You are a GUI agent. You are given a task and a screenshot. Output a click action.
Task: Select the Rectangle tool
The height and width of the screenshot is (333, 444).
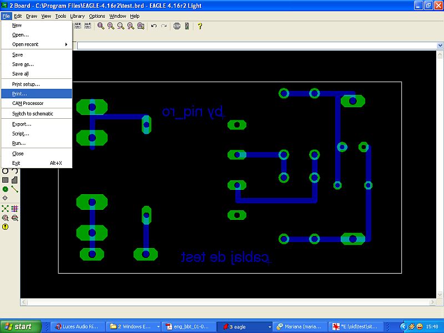click(5, 180)
